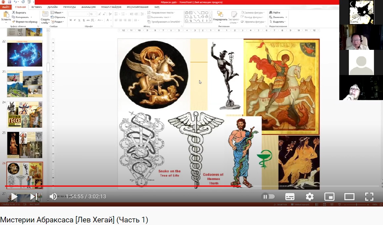Click Найти find button
This screenshot has height=225, width=383.
coord(275,13)
